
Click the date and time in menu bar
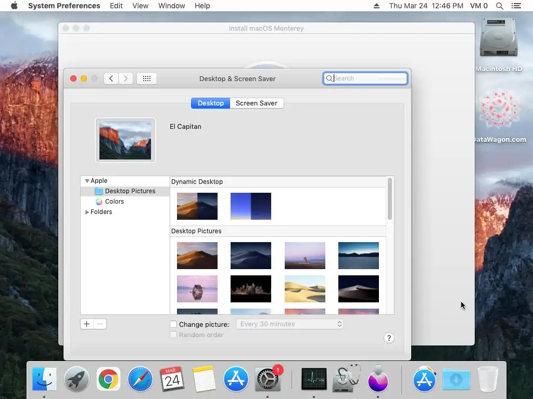[426, 6]
